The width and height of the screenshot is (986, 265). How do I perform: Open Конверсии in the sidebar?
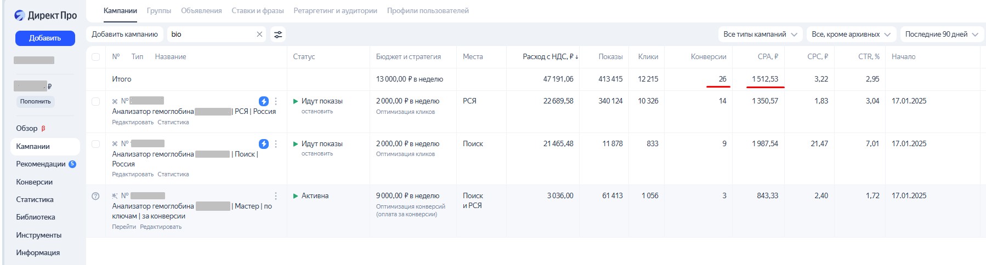pos(35,182)
